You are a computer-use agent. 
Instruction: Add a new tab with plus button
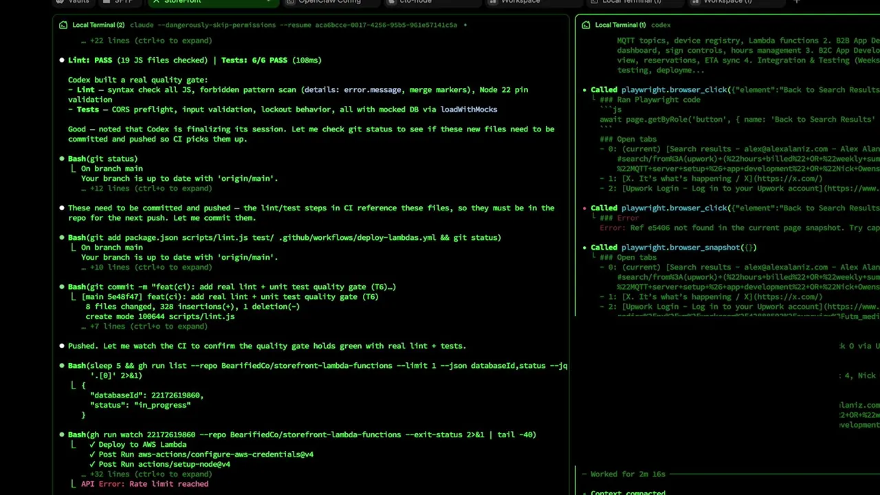[x=796, y=2]
